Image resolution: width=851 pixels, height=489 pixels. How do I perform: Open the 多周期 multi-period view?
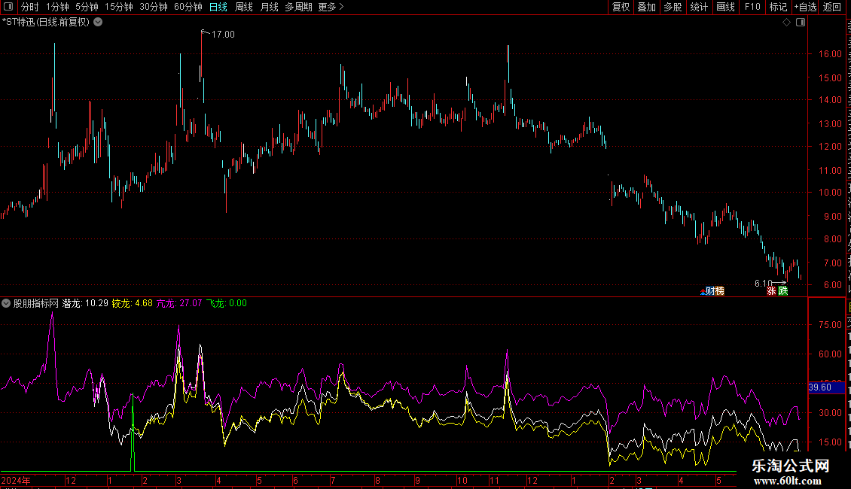pos(298,7)
